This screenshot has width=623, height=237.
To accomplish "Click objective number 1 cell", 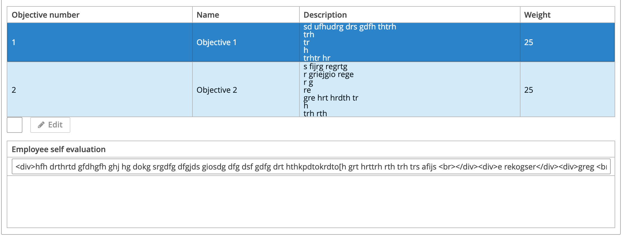I will tap(100, 42).
